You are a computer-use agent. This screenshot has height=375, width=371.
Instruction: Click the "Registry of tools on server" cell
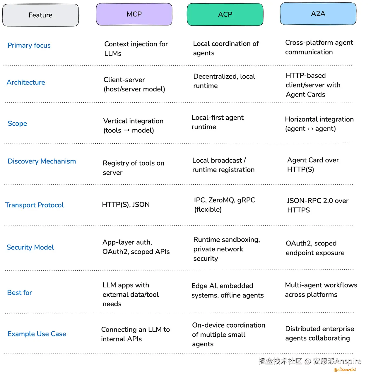133,168
